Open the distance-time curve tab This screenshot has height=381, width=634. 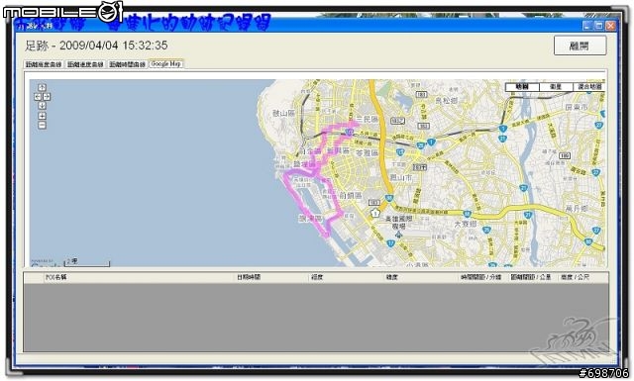(x=127, y=64)
